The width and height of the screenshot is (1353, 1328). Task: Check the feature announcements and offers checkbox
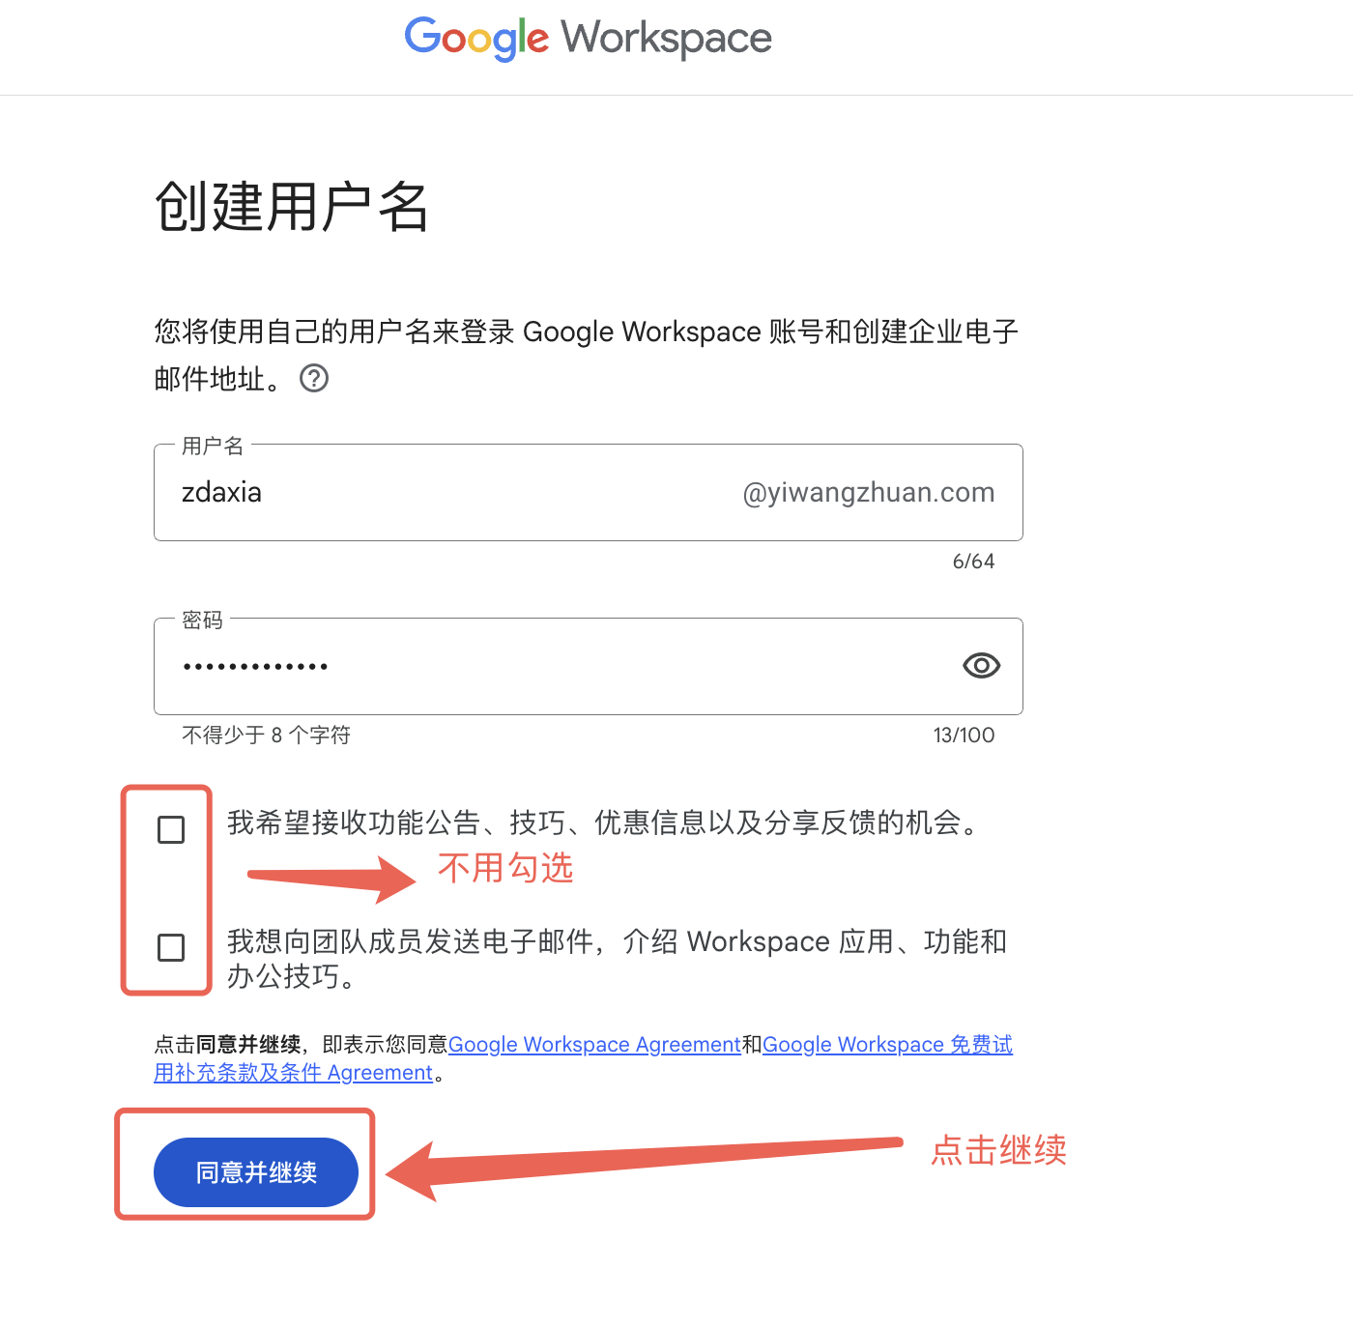click(x=171, y=829)
